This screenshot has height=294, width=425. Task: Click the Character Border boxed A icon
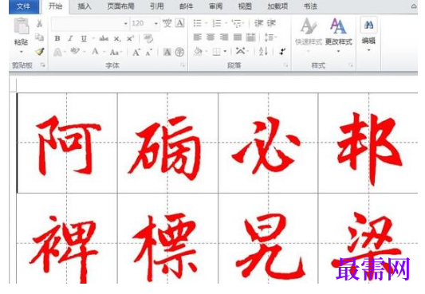click(x=179, y=23)
